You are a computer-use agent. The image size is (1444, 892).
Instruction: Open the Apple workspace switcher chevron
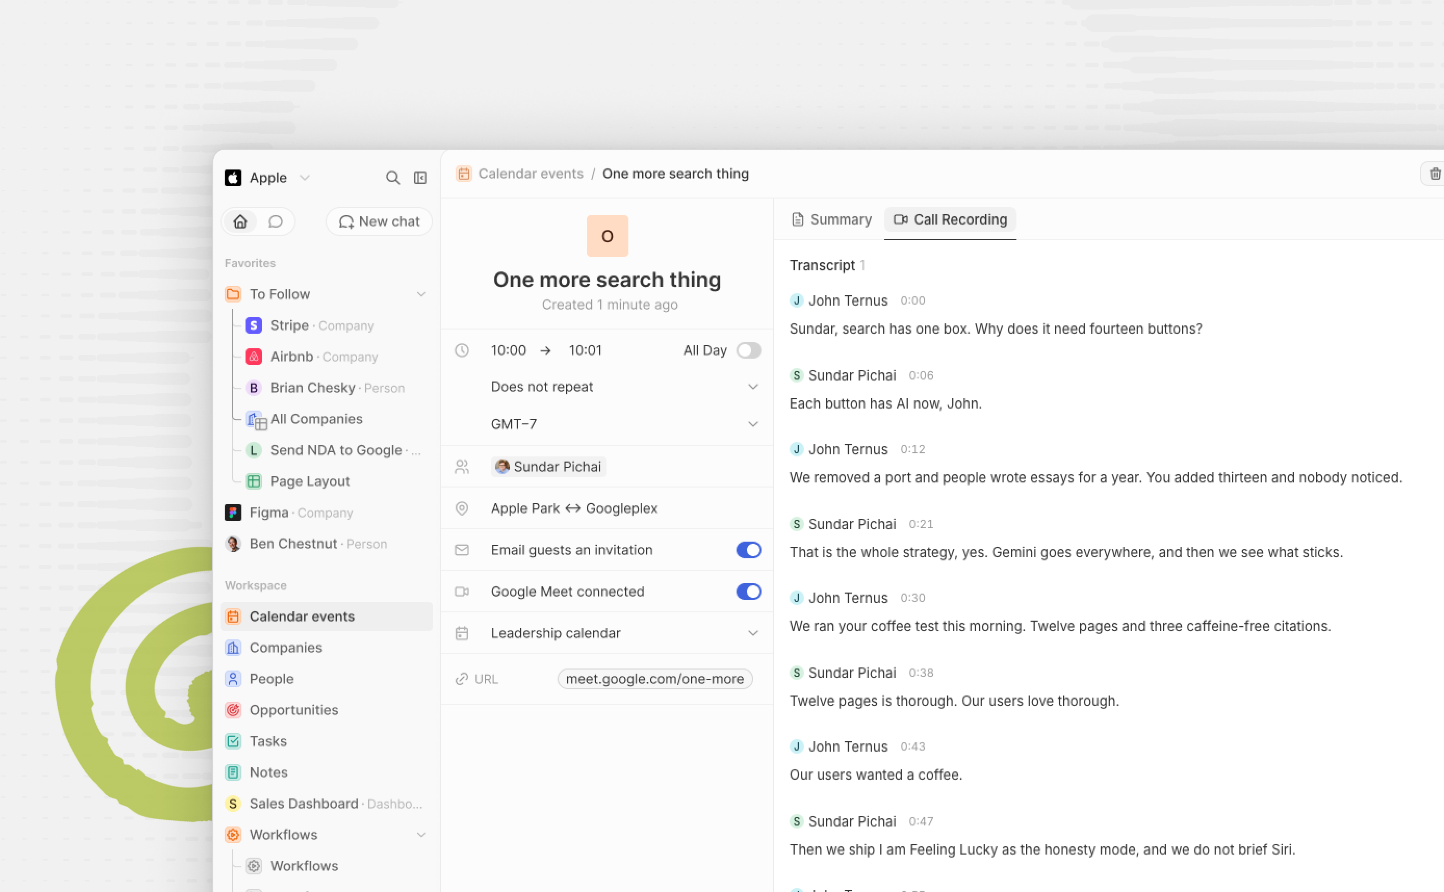305,178
